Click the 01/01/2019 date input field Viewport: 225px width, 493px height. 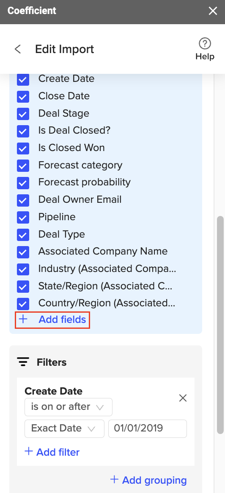tap(148, 429)
